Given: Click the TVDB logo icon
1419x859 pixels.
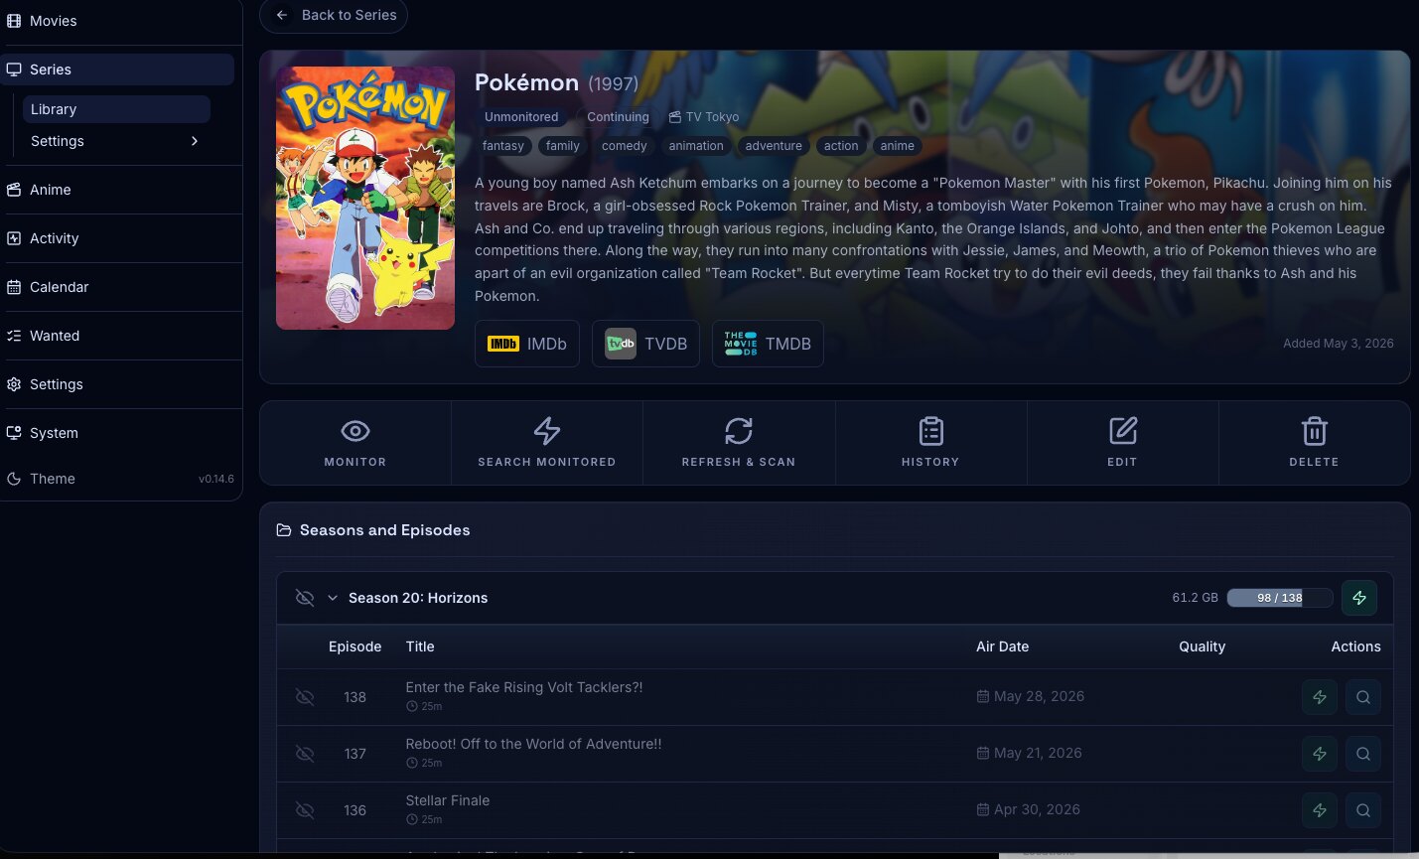Looking at the screenshot, I should coord(621,344).
